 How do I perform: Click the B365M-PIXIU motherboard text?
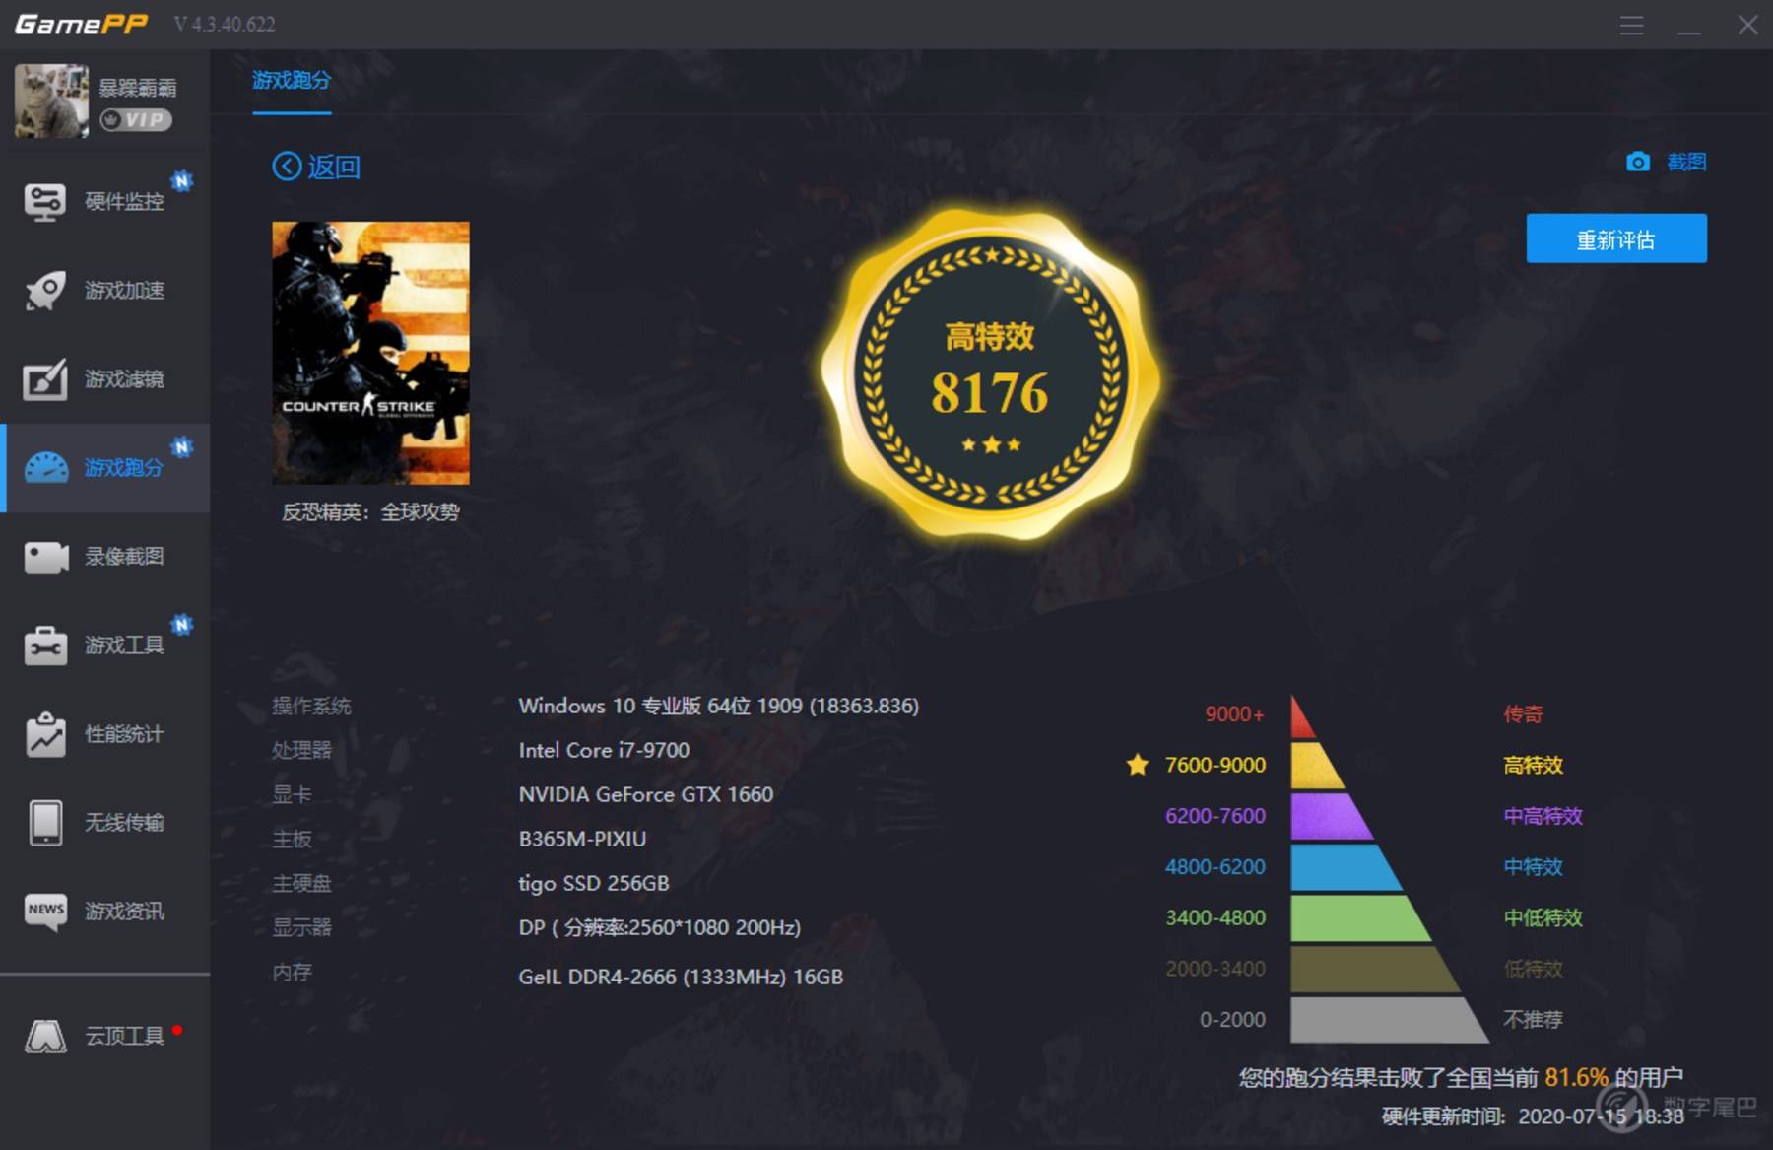(582, 839)
